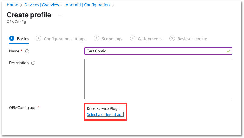The height and width of the screenshot is (138, 244).
Task: Click the green validation checkmark in Name field
Action: (228, 51)
